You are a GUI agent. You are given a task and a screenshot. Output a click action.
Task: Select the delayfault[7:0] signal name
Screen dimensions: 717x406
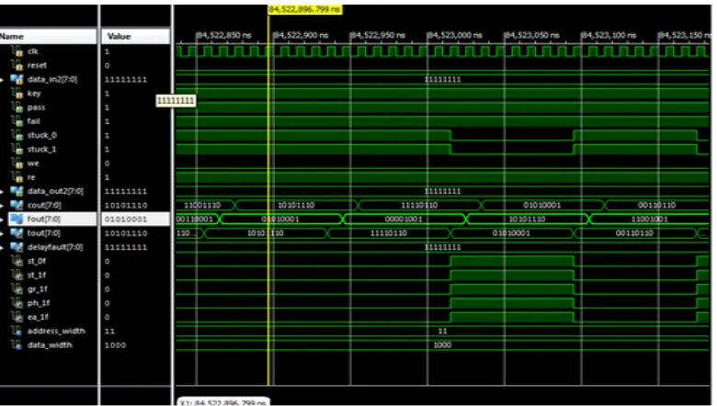point(55,247)
